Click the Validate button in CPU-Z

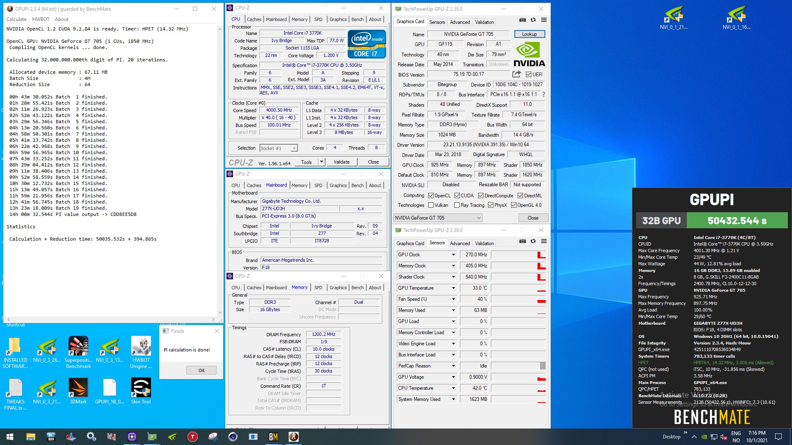click(342, 162)
